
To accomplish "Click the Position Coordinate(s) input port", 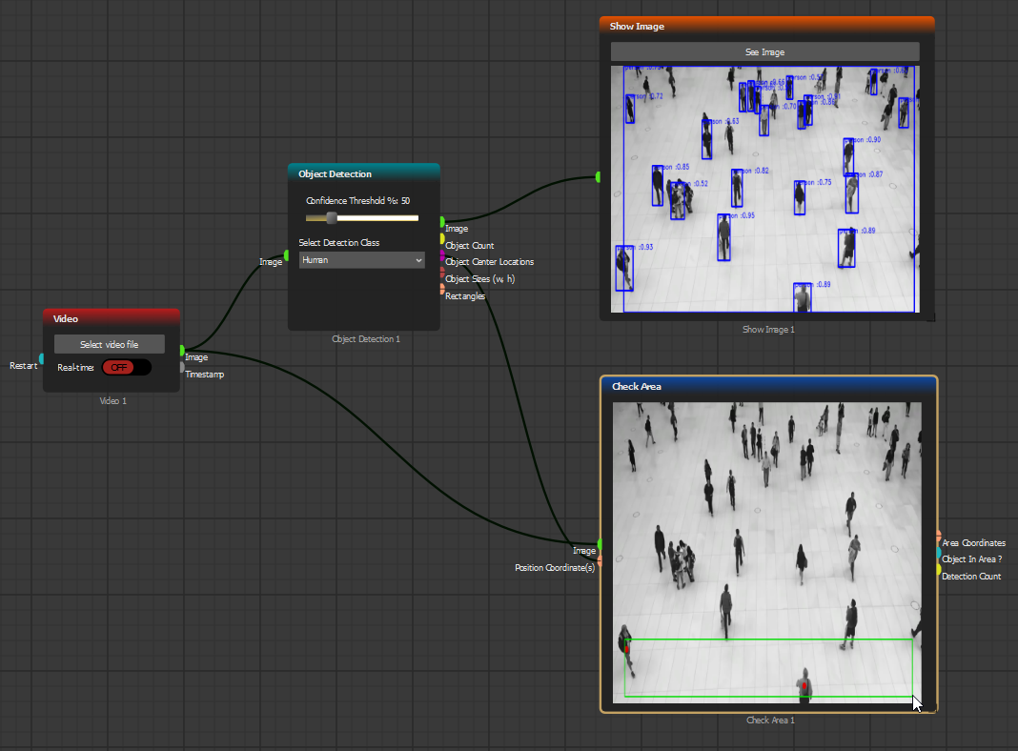I will click(x=600, y=561).
